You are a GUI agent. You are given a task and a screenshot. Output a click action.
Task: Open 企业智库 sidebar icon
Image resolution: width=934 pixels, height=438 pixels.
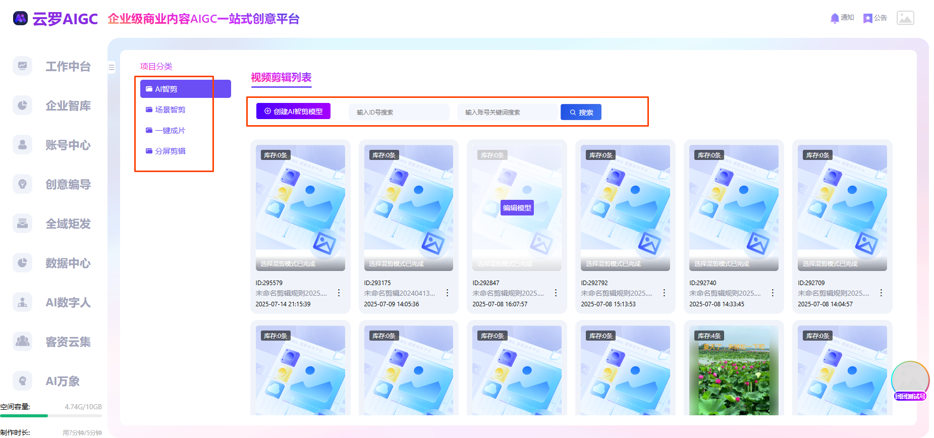pyautogui.click(x=23, y=105)
